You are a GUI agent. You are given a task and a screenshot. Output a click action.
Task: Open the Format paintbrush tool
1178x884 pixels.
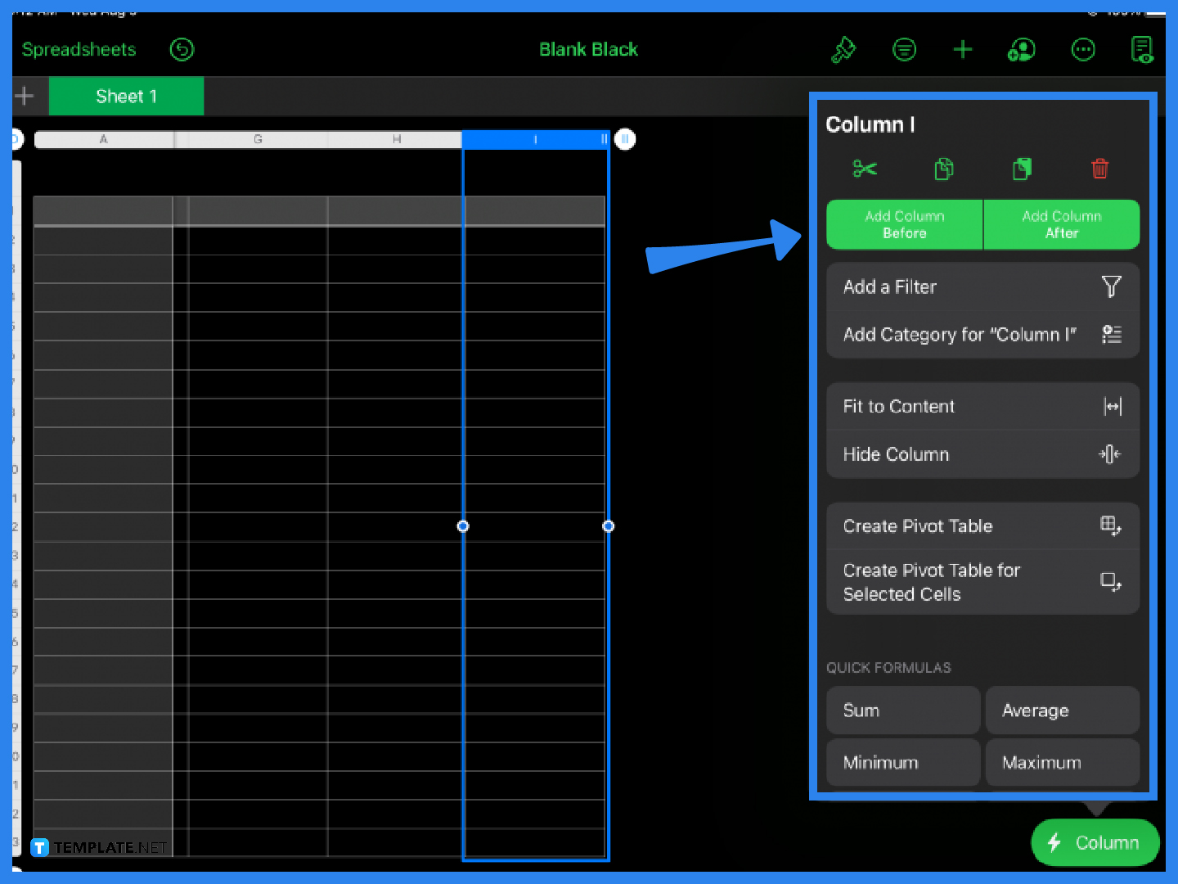coord(843,50)
